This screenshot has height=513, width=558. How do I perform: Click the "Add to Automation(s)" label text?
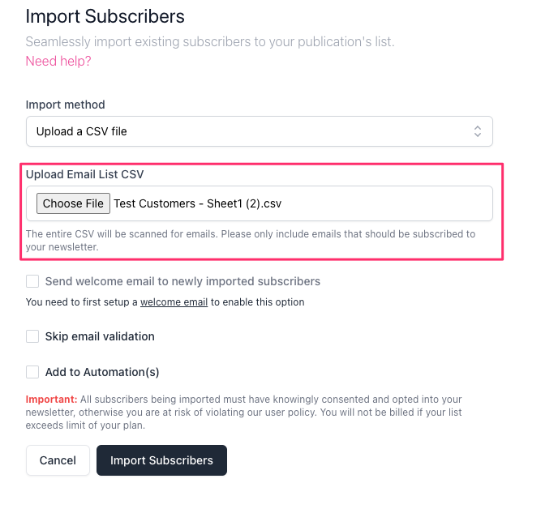coord(102,372)
